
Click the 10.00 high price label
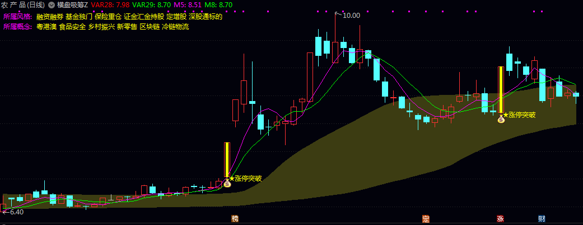tap(351, 16)
